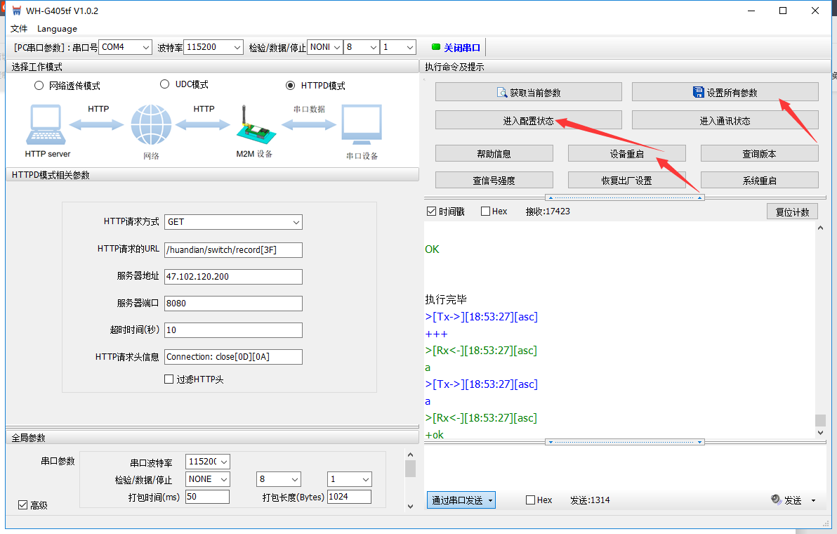Screen dimensions: 837x534
Task: Click the HTTP server laptop icon
Action: [x=47, y=126]
